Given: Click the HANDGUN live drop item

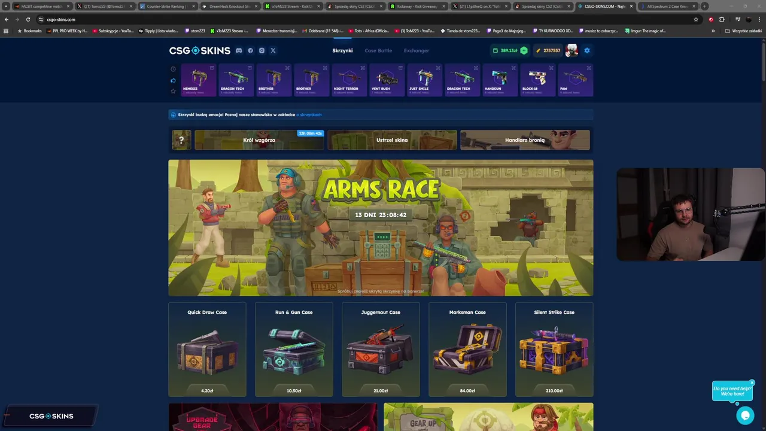Looking at the screenshot, I should [x=500, y=80].
